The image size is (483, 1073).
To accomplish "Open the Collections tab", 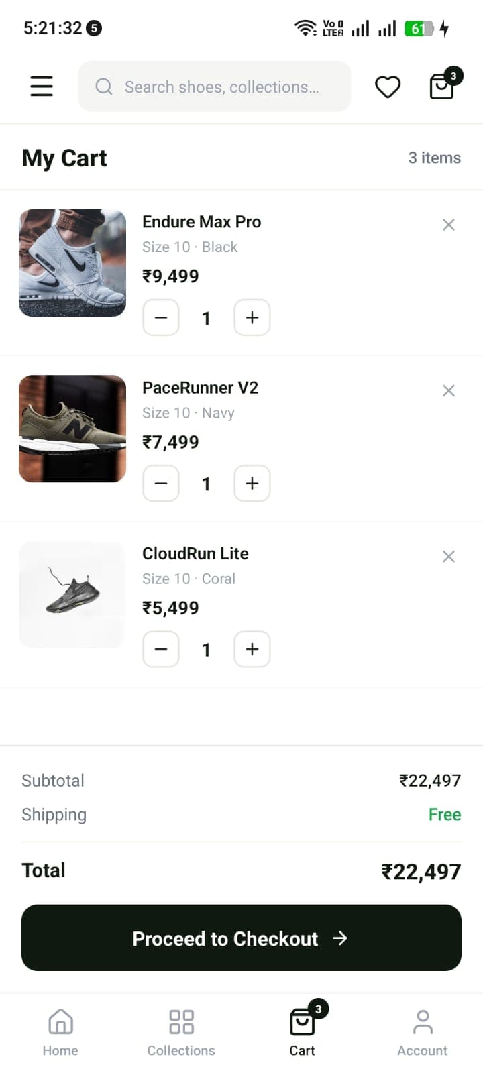I will [x=181, y=1033].
